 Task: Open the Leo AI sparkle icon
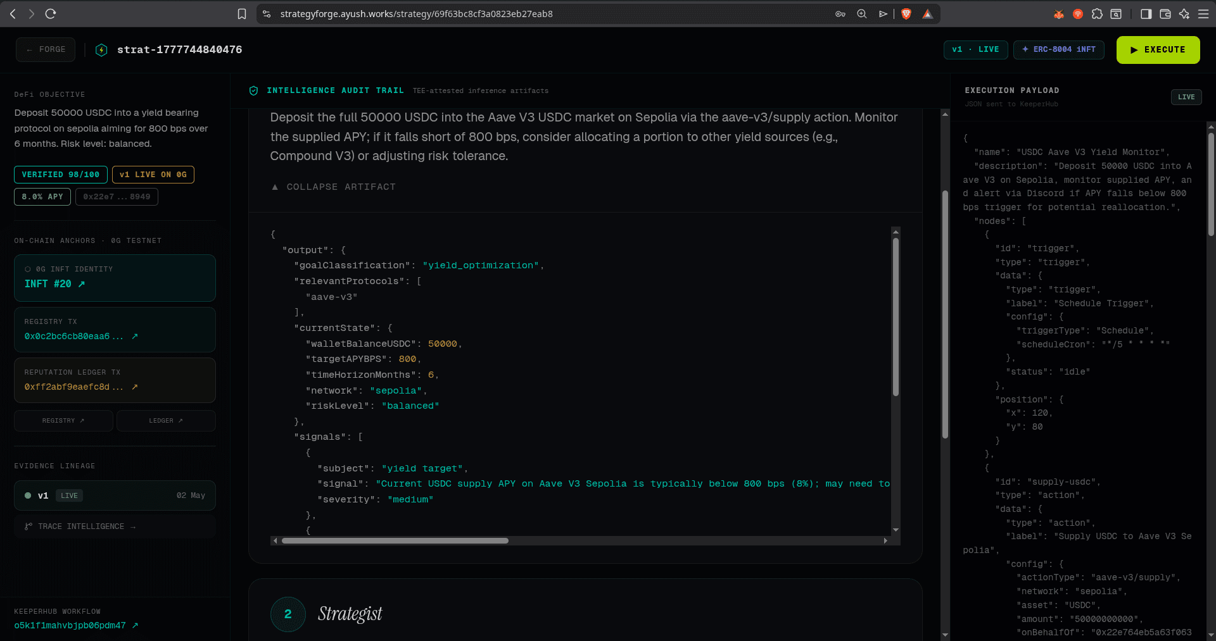pyautogui.click(x=1184, y=14)
